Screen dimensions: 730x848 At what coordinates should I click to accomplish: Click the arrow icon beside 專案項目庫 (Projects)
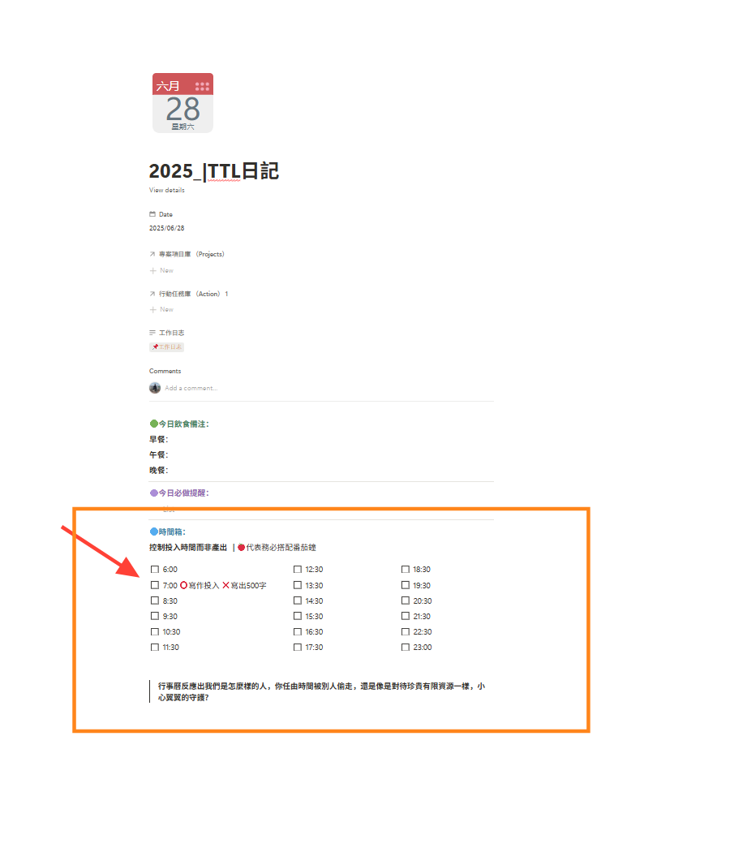click(152, 254)
